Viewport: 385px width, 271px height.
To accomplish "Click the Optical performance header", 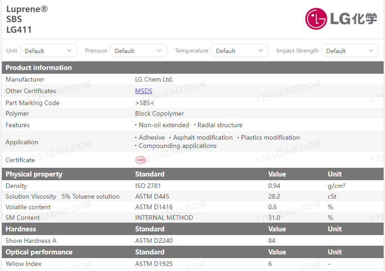I will point(39,252).
